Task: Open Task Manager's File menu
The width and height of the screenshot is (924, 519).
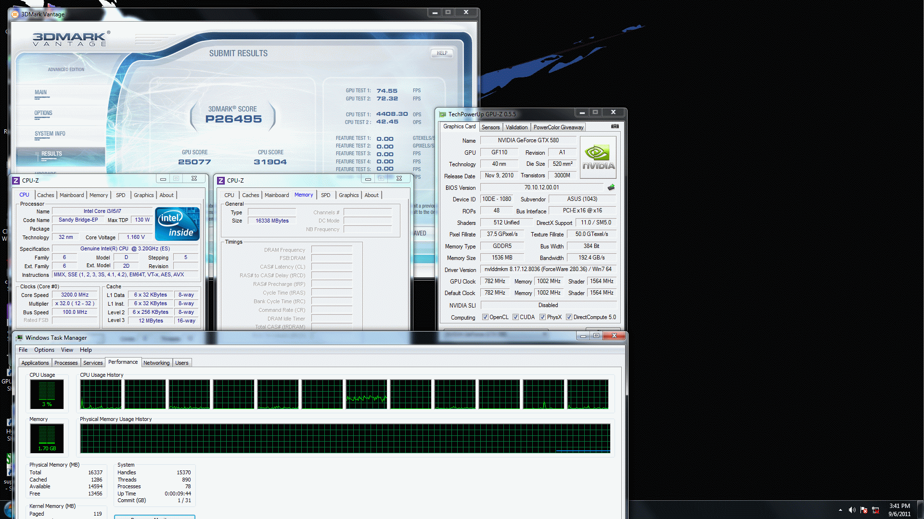Action: 23,350
